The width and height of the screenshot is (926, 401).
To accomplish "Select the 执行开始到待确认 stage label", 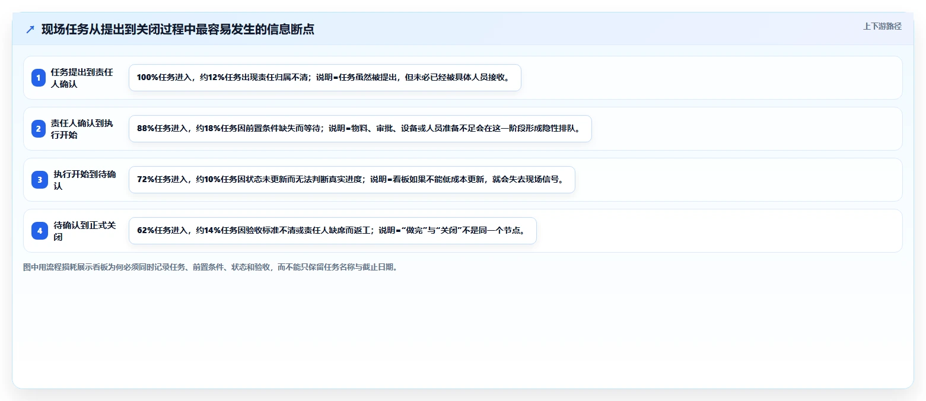I will 85,180.
